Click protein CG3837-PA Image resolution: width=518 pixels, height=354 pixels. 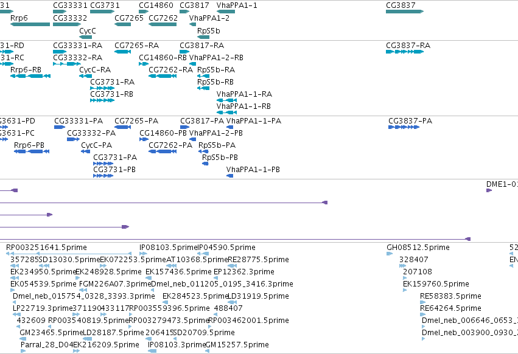coord(404,127)
